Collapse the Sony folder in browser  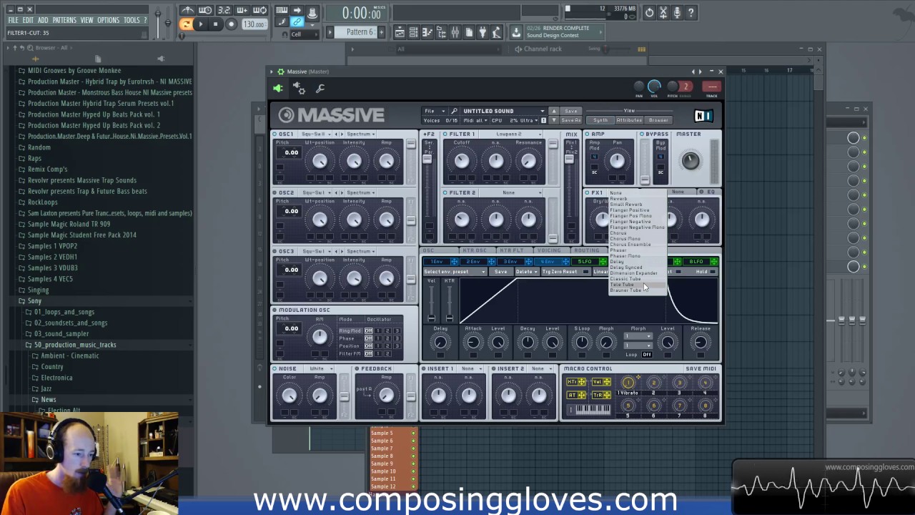point(34,301)
